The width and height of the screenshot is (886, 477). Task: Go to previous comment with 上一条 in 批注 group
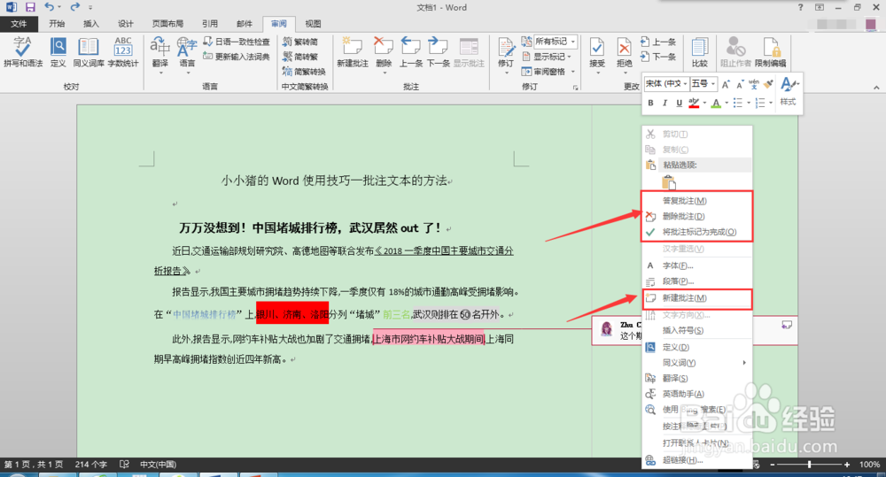(411, 52)
